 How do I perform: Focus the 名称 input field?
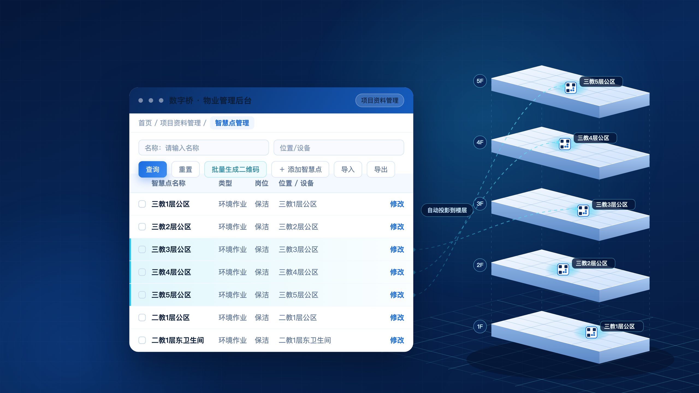[x=203, y=148]
